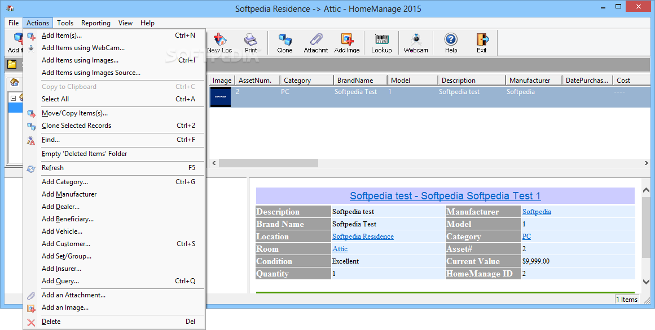Choose Select All menu entry
Viewport: 655px width, 330px height.
coord(115,99)
